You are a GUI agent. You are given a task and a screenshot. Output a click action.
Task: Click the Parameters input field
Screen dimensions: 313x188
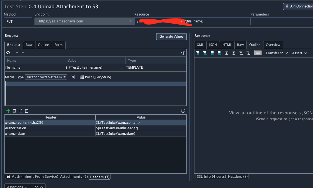(281, 21)
